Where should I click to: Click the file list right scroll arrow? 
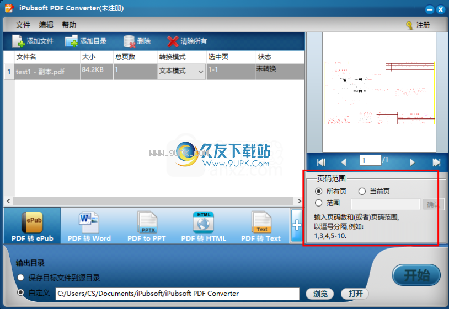[x=300, y=201]
